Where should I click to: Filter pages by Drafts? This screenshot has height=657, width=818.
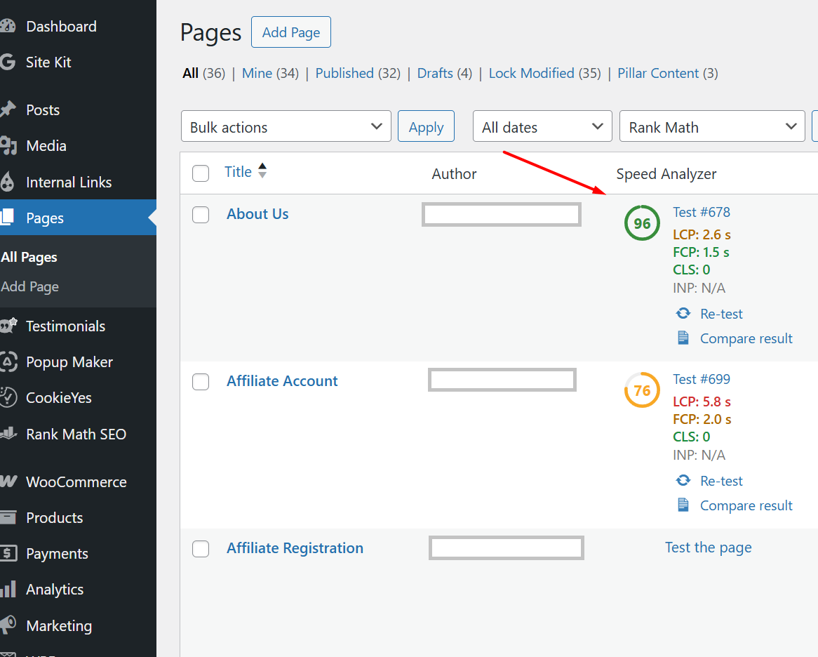tap(435, 74)
